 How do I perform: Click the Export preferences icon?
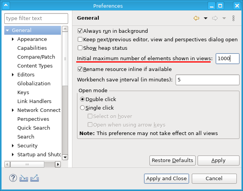[35, 178]
